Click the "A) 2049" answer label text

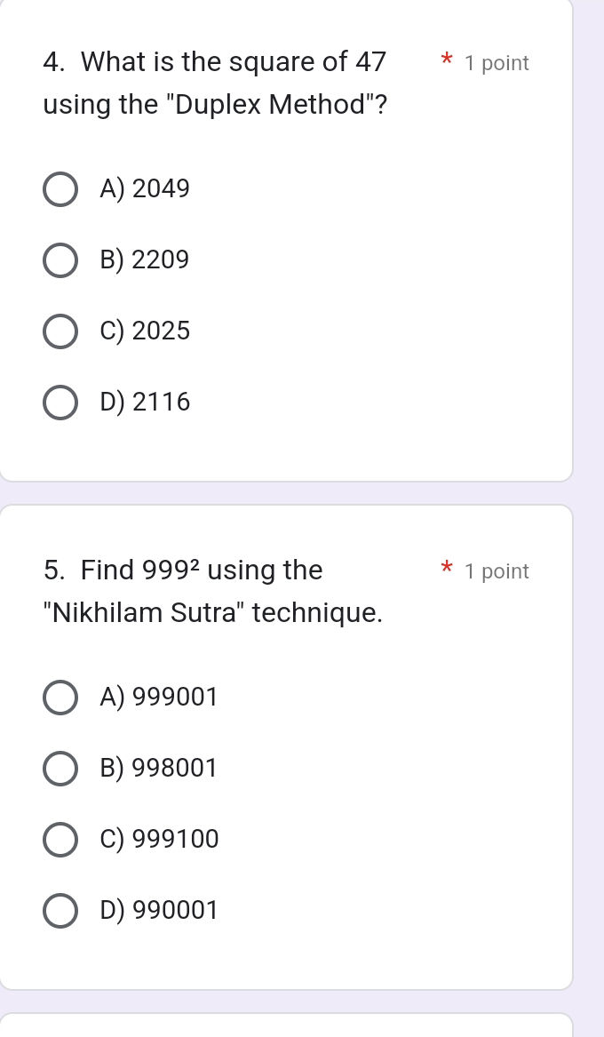[x=146, y=189]
